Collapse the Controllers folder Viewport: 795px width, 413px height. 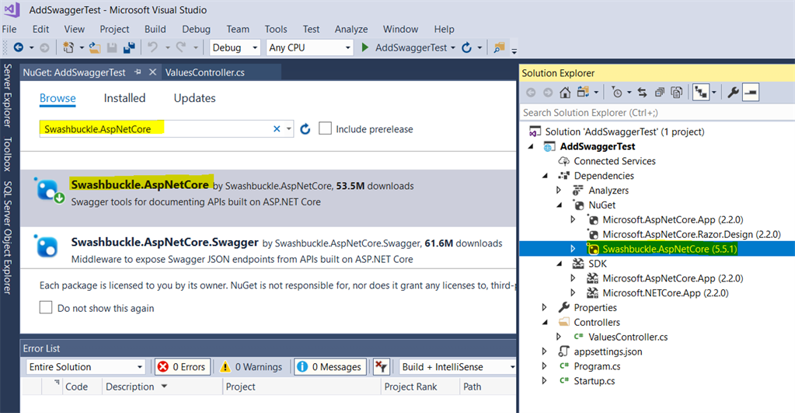click(x=546, y=322)
